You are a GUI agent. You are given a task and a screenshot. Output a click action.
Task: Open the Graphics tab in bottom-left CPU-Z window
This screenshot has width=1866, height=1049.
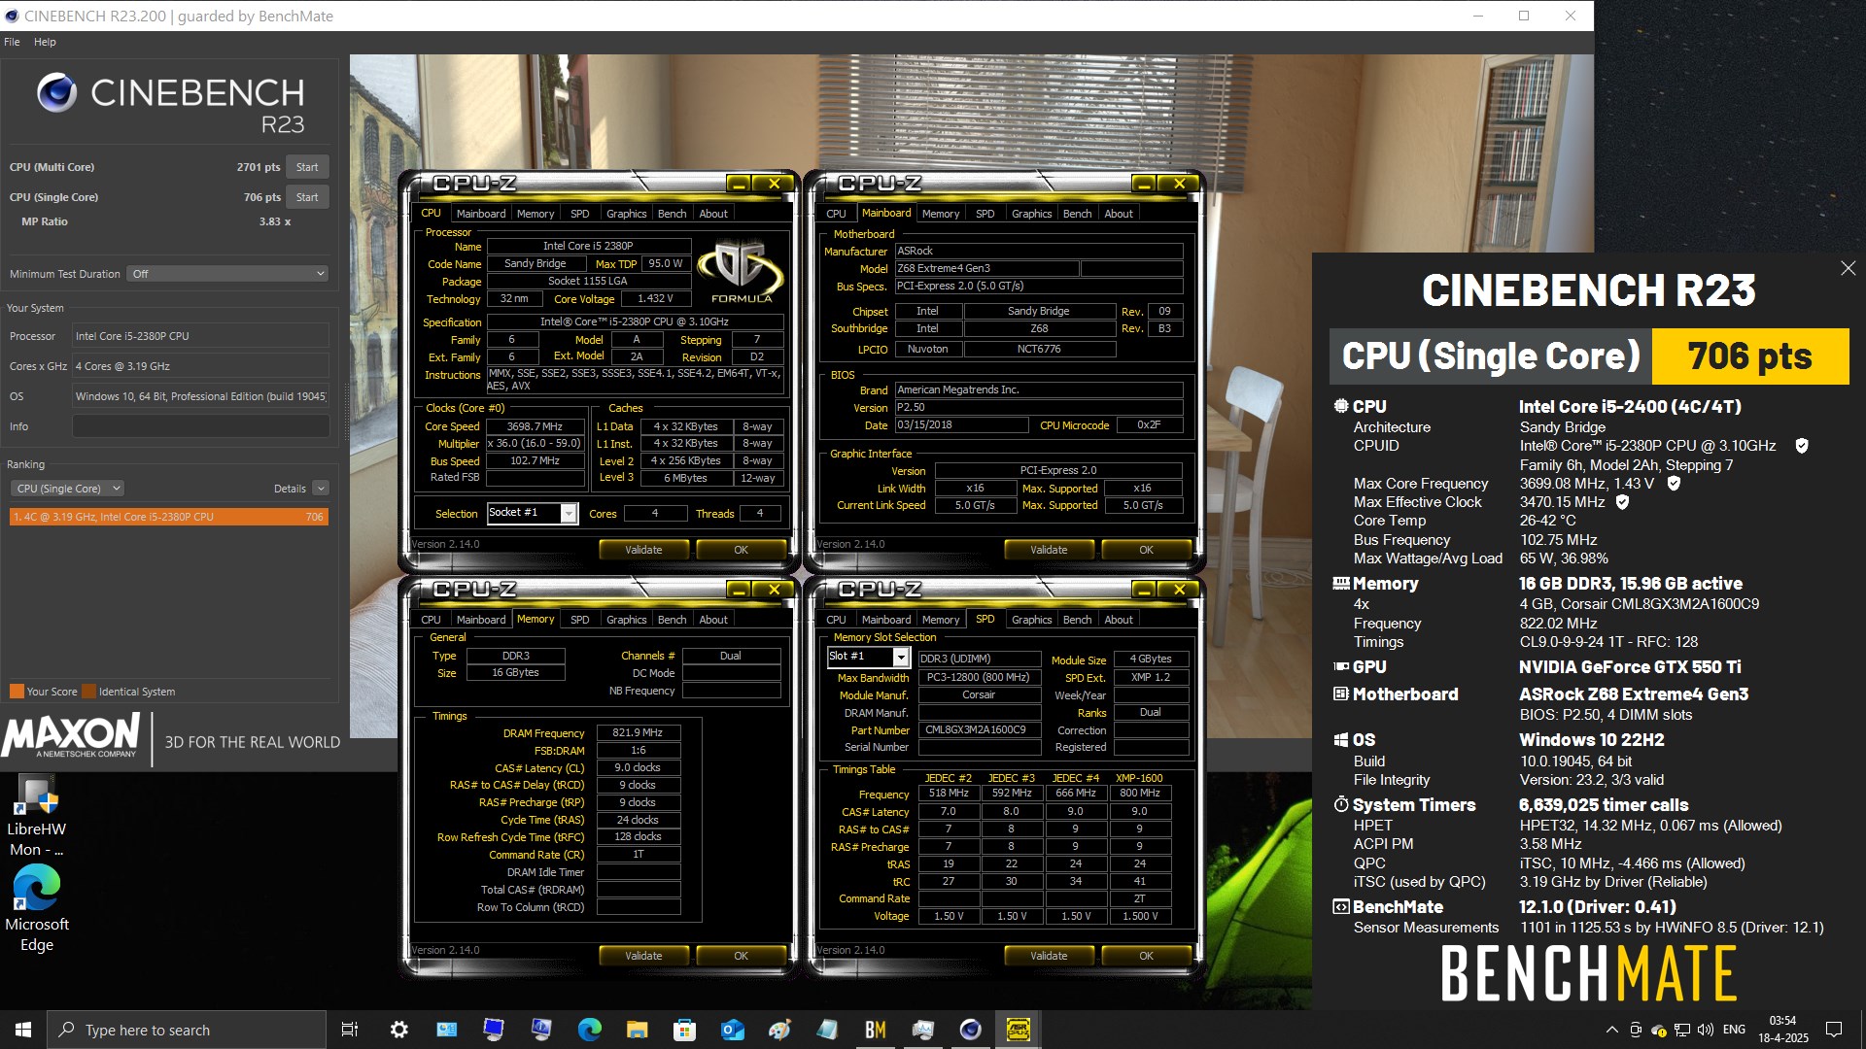(626, 620)
